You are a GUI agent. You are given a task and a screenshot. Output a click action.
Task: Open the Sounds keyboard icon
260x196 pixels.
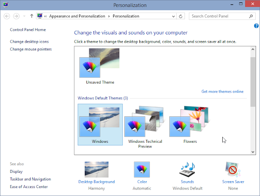point(187,170)
